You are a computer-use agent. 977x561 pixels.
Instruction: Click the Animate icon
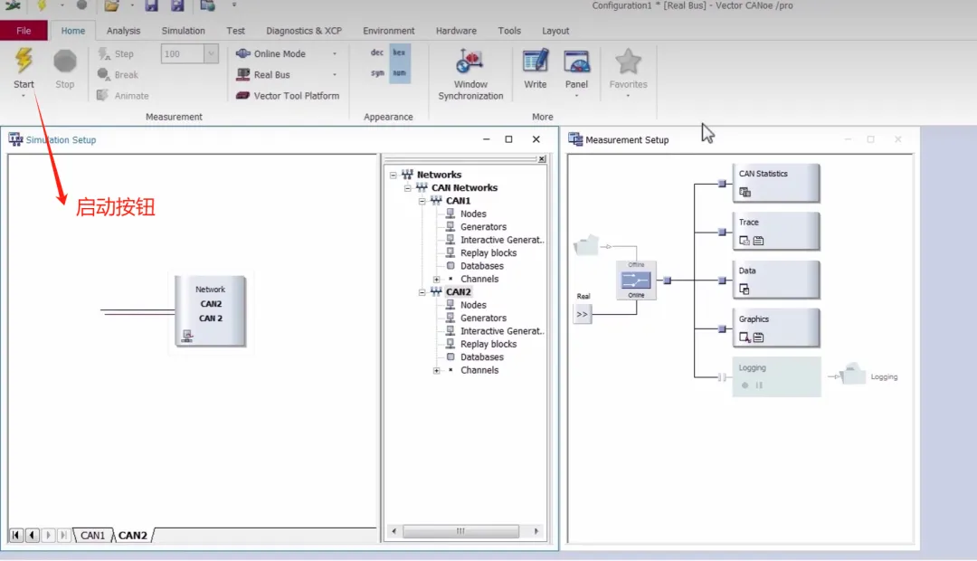click(x=103, y=95)
